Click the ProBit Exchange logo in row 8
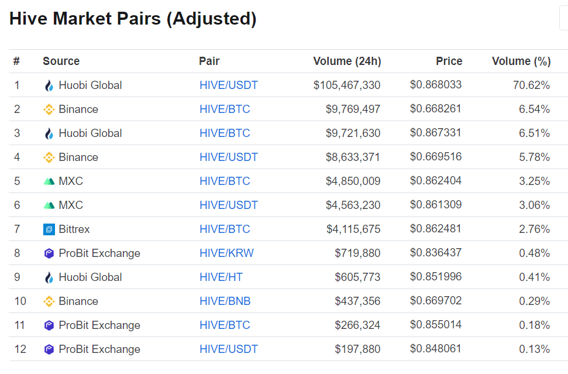Viewport: 568px width, 374px height. click(x=49, y=253)
